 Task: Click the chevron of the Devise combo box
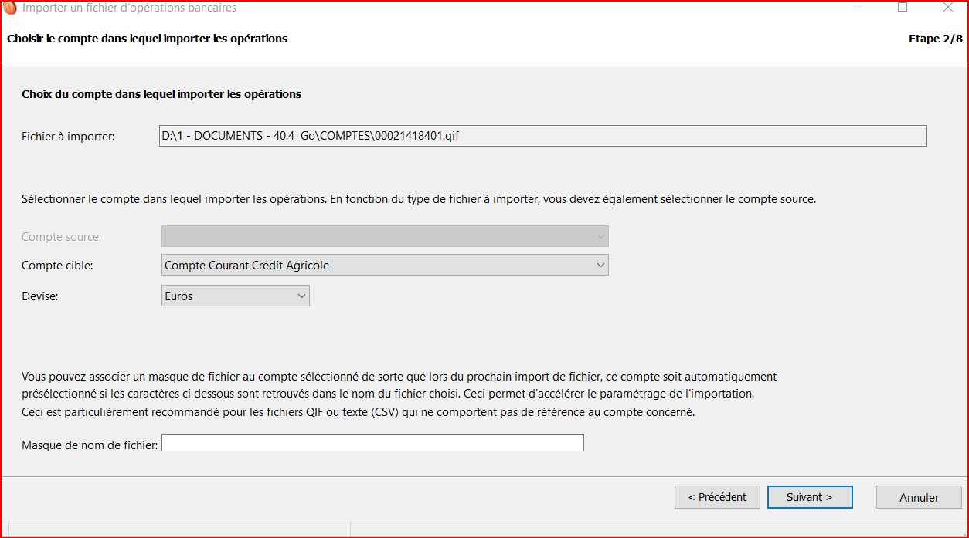[301, 296]
